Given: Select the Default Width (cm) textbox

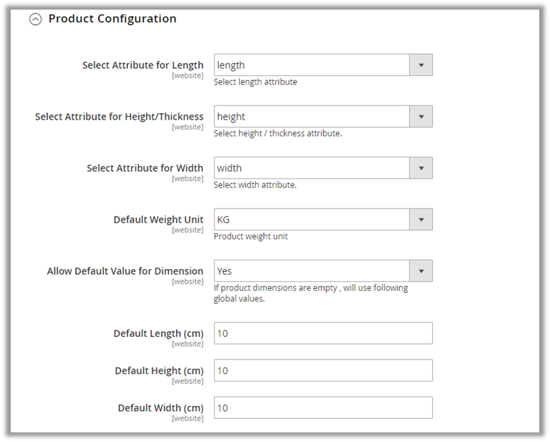Looking at the screenshot, I should click(x=323, y=408).
